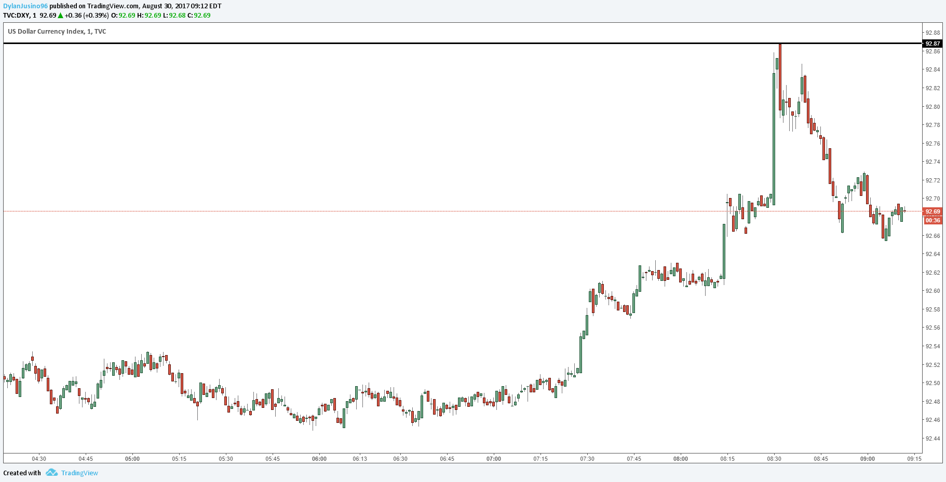Click the 92.54 price axis label

pos(933,346)
